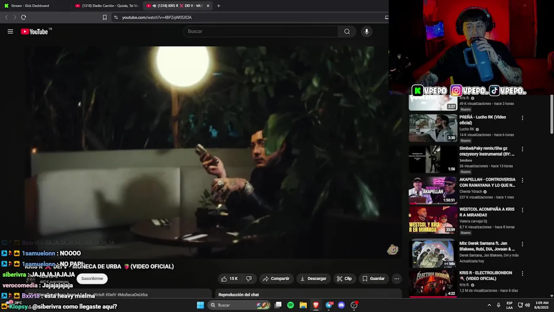The height and width of the screenshot is (312, 554).
Task: Click the YouTube search magnifier button
Action: [347, 31]
